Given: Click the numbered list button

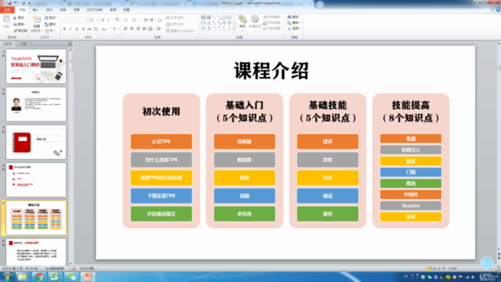Looking at the screenshot, I should coord(135,20).
